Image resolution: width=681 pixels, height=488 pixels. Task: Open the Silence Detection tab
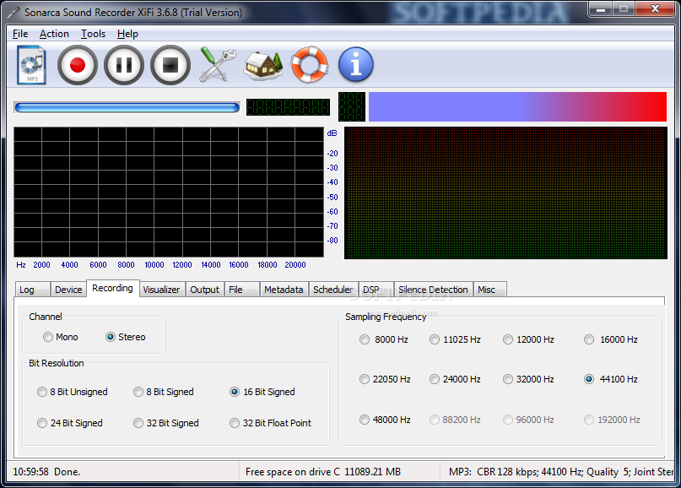tap(434, 290)
